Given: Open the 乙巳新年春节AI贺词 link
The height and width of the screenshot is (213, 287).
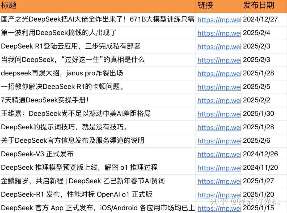Looking at the screenshot, I should pos(219,181).
